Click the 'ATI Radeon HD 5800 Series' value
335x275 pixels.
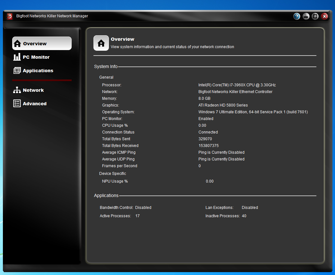click(x=223, y=105)
